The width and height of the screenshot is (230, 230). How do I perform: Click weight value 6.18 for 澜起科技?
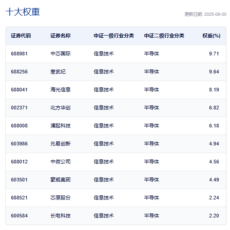coord(214,126)
